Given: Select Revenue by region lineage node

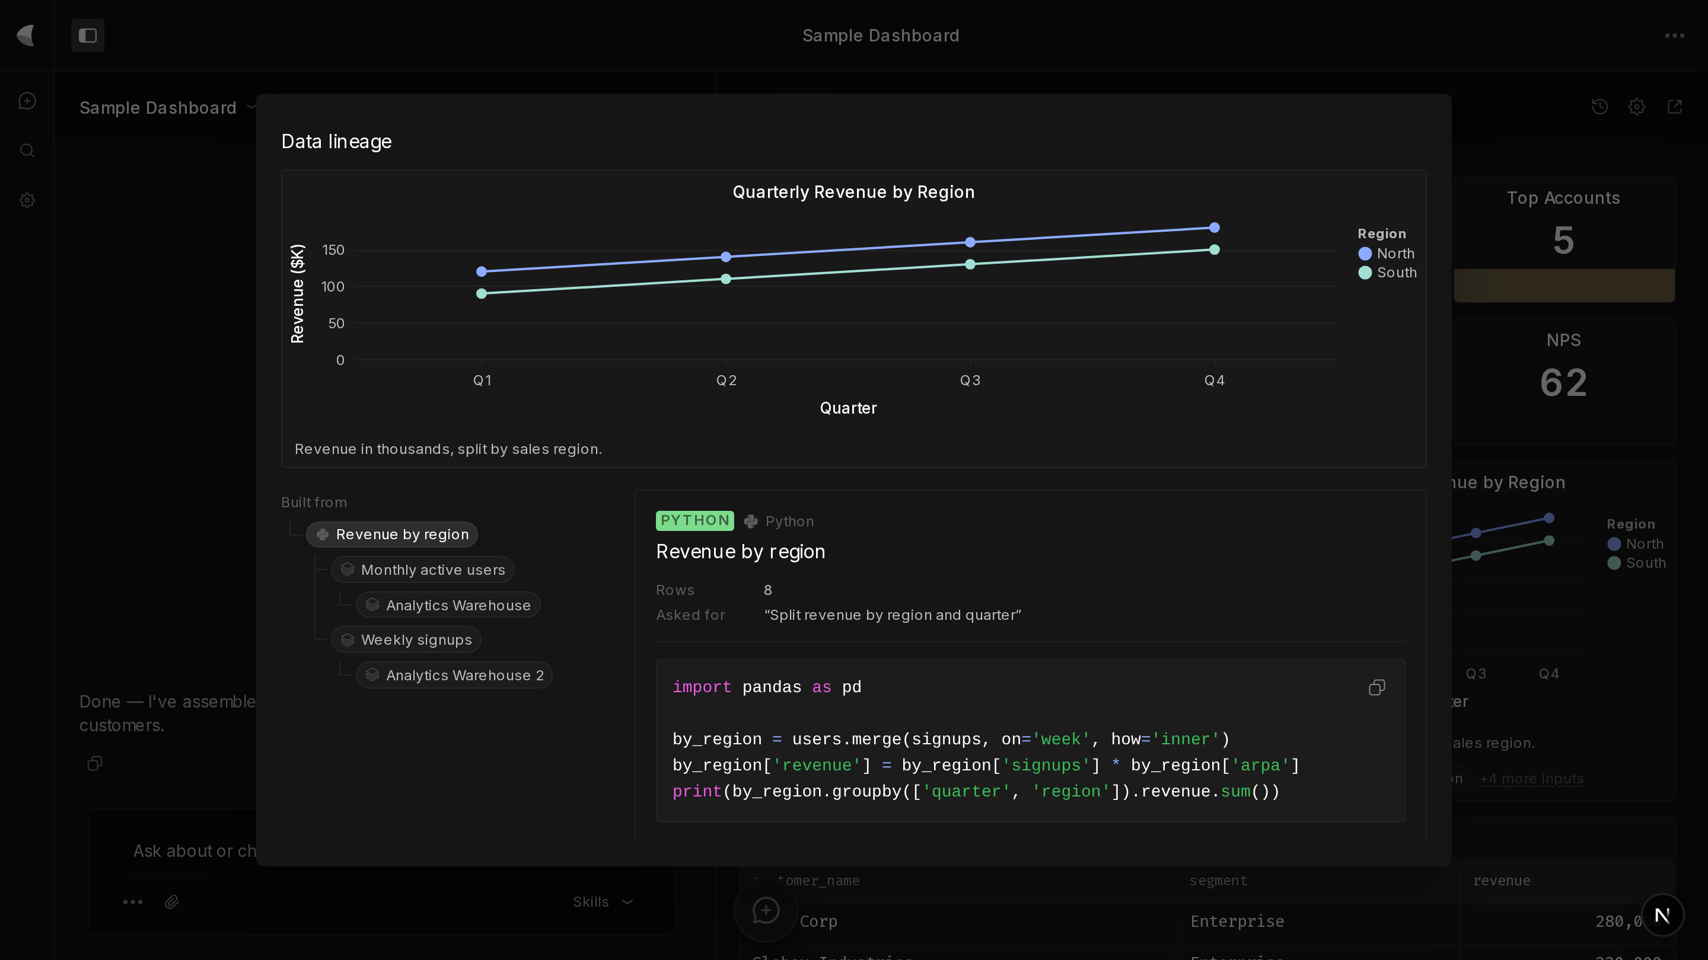Looking at the screenshot, I should [392, 535].
